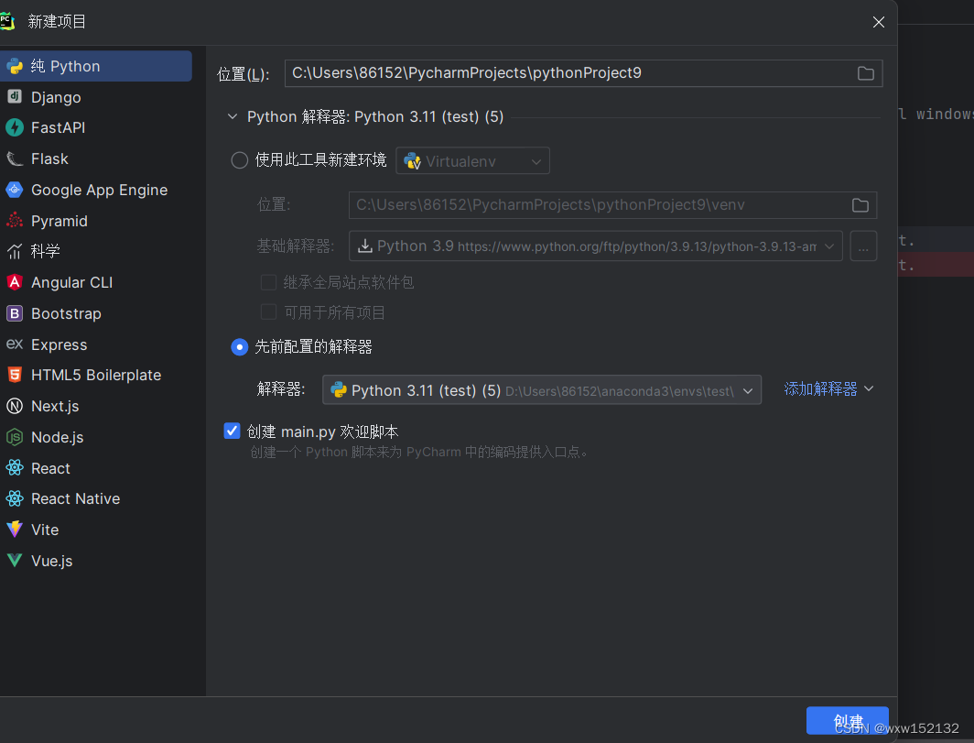Select the Pyramid project type
974x743 pixels.
[x=95, y=221]
